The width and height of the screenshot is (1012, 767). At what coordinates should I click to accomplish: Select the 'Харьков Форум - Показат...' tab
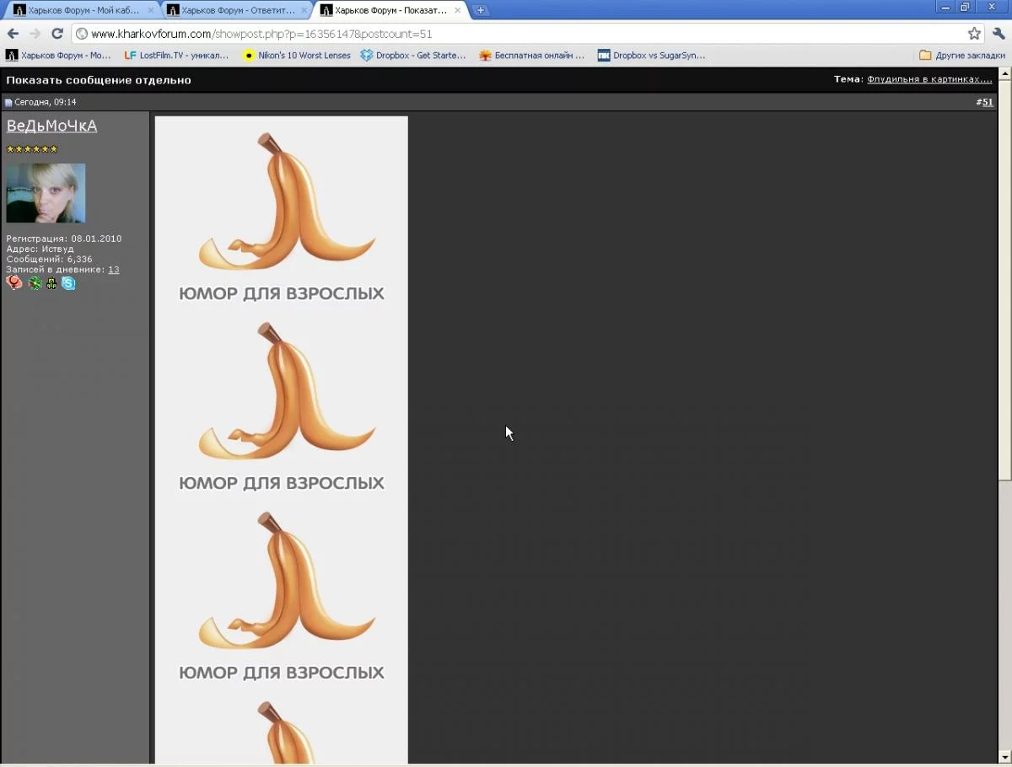(390, 10)
